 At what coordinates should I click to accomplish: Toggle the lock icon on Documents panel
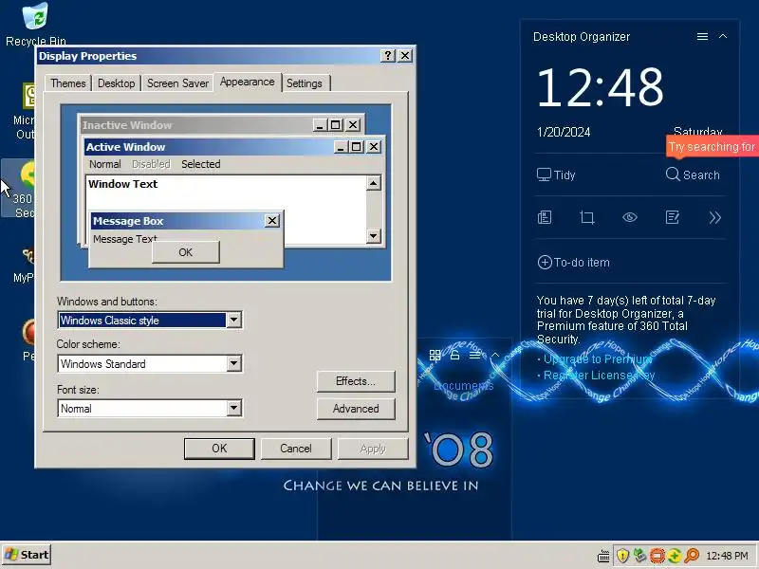tap(454, 355)
